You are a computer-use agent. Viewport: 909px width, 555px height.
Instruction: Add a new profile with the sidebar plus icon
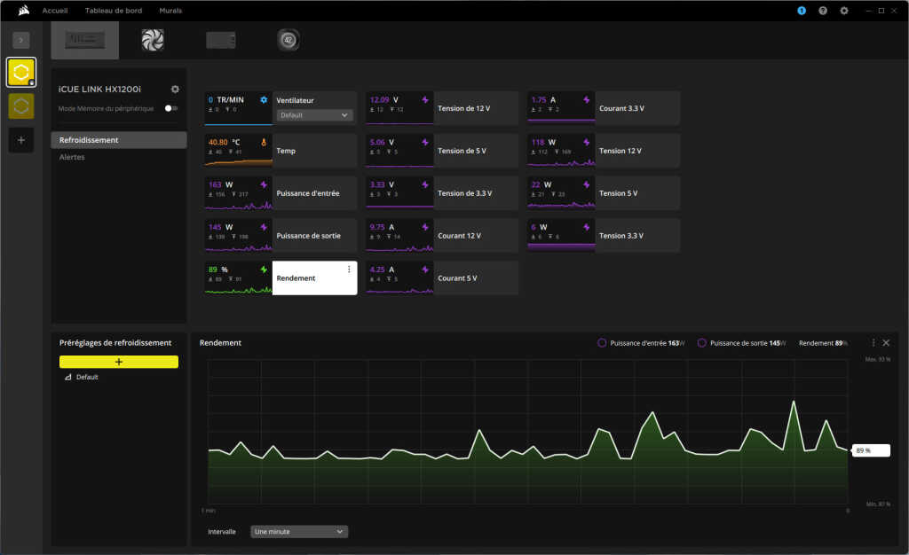click(x=21, y=139)
